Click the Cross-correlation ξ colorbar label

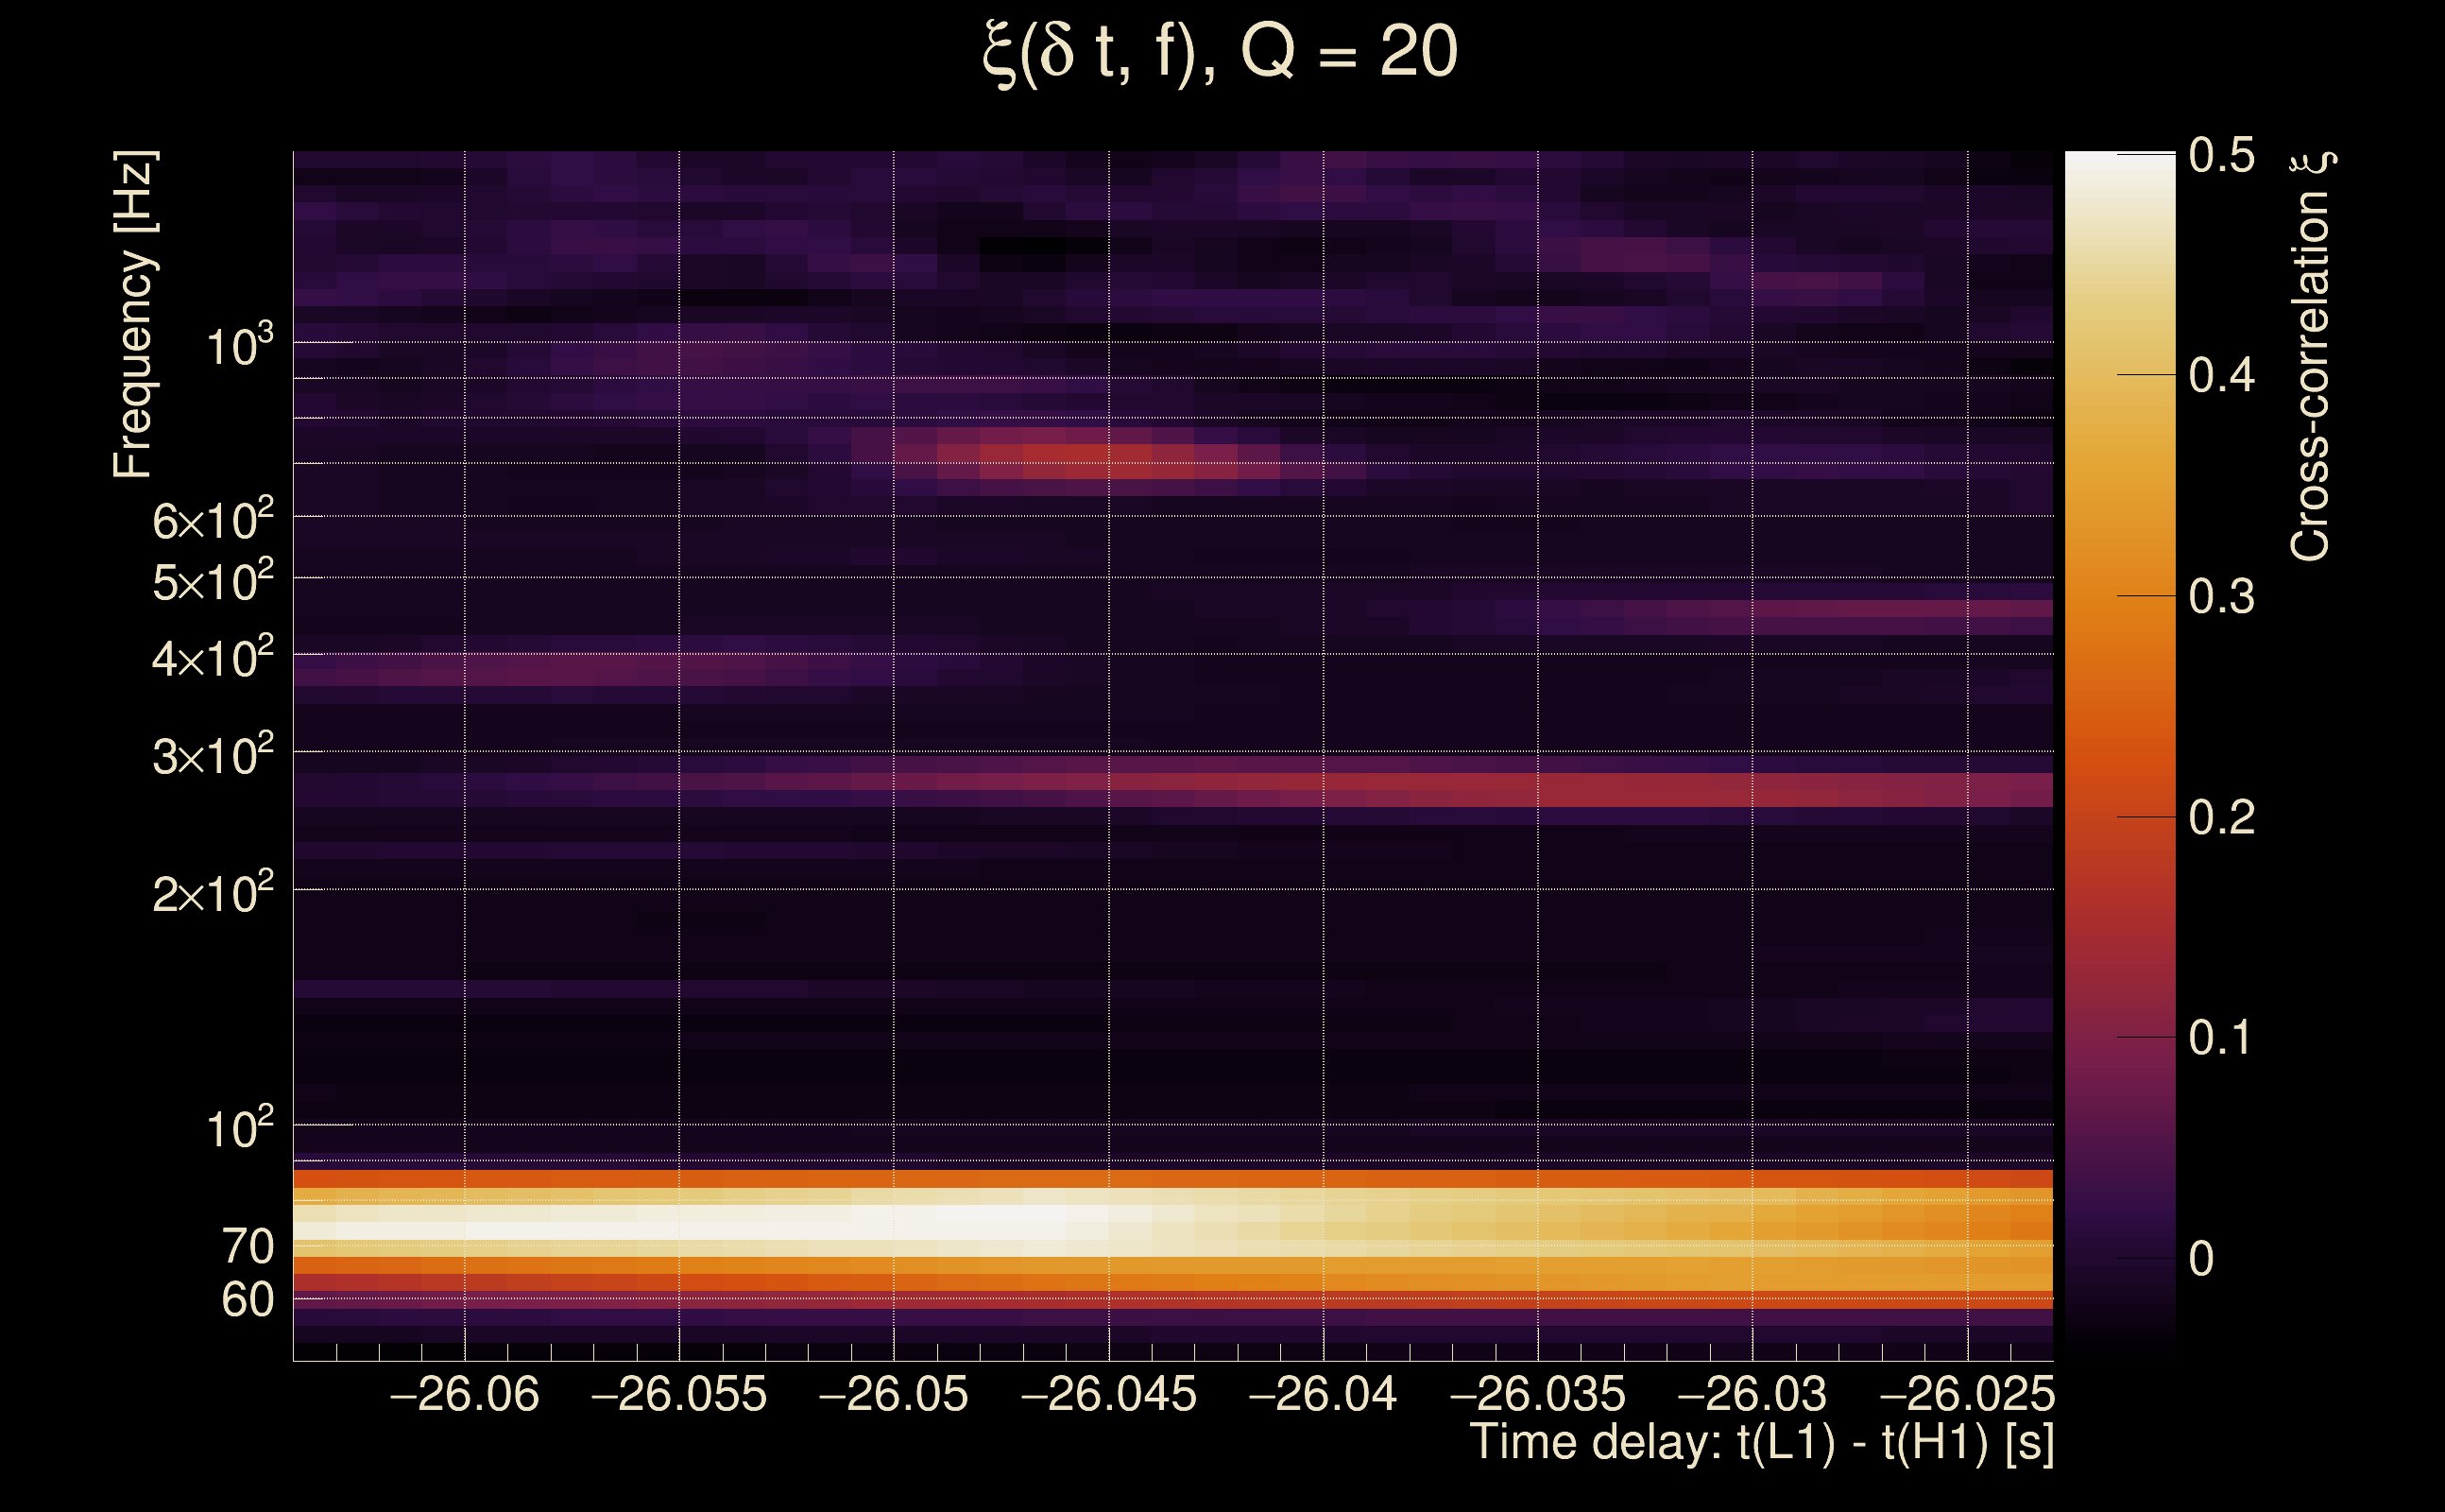[2311, 355]
